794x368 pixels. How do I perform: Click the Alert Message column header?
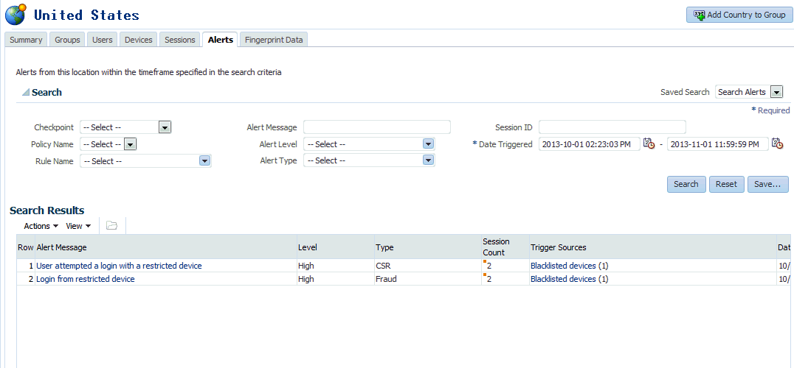(165, 247)
